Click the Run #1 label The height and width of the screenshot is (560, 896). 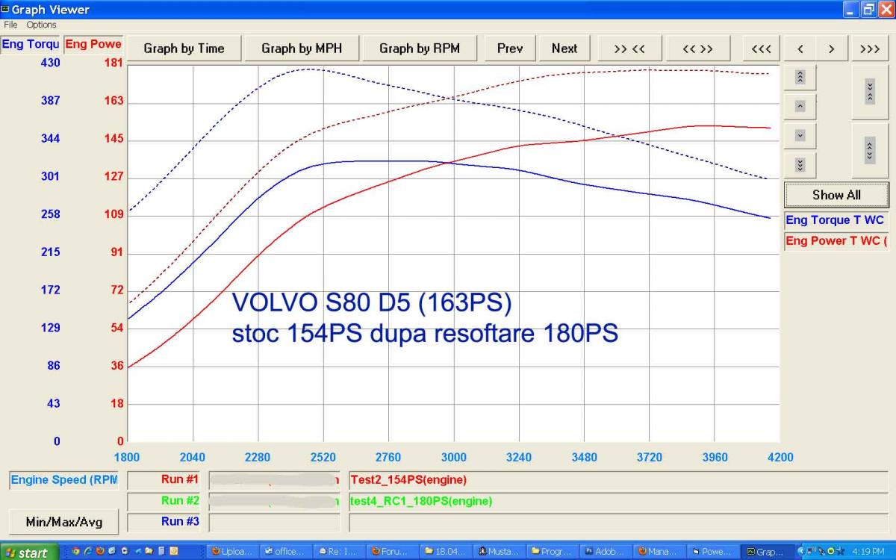click(x=180, y=480)
